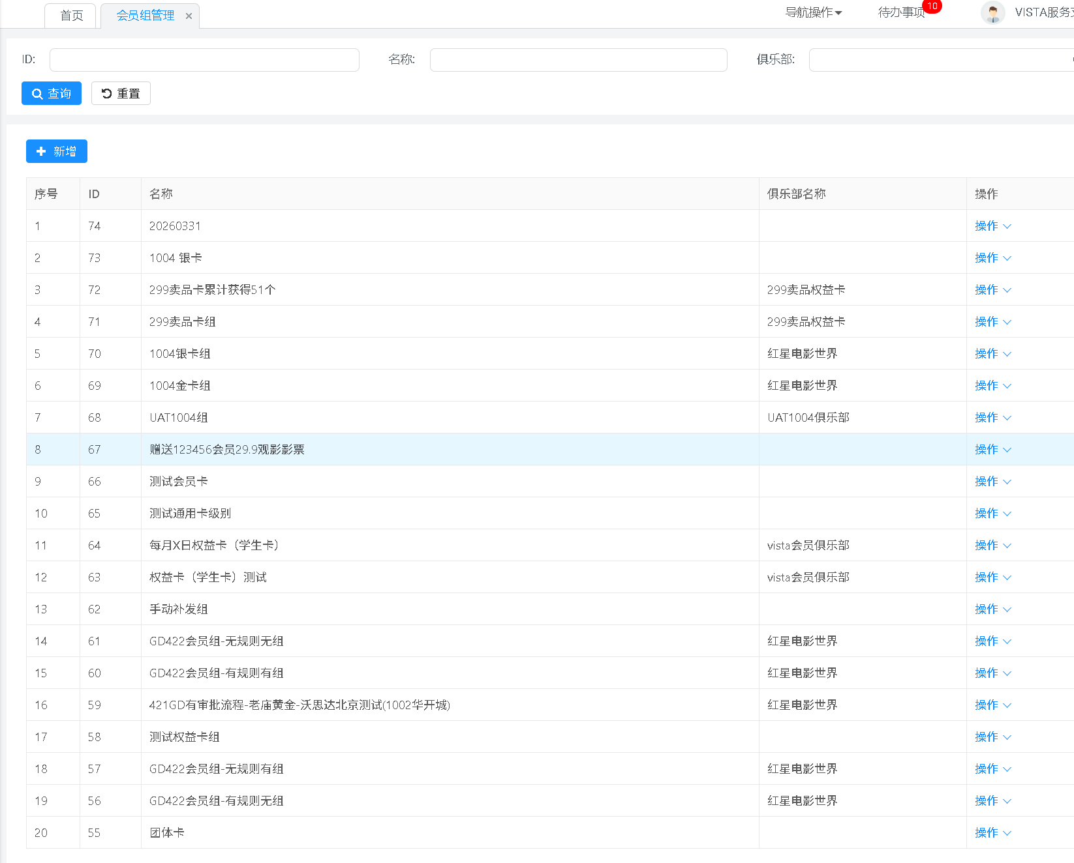Close the 会员组管理 tab
The image size is (1074, 863).
[x=189, y=16]
